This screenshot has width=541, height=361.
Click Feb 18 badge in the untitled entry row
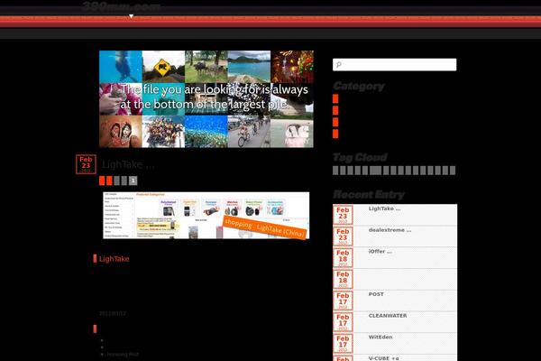343,279
